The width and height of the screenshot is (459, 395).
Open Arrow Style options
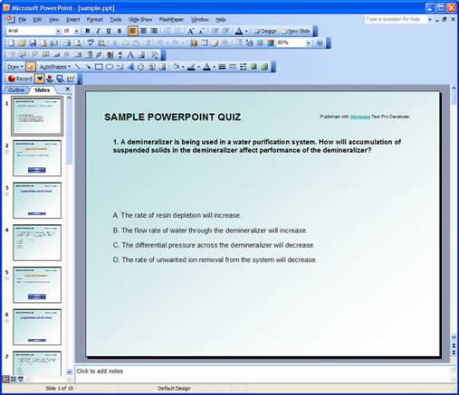243,67
